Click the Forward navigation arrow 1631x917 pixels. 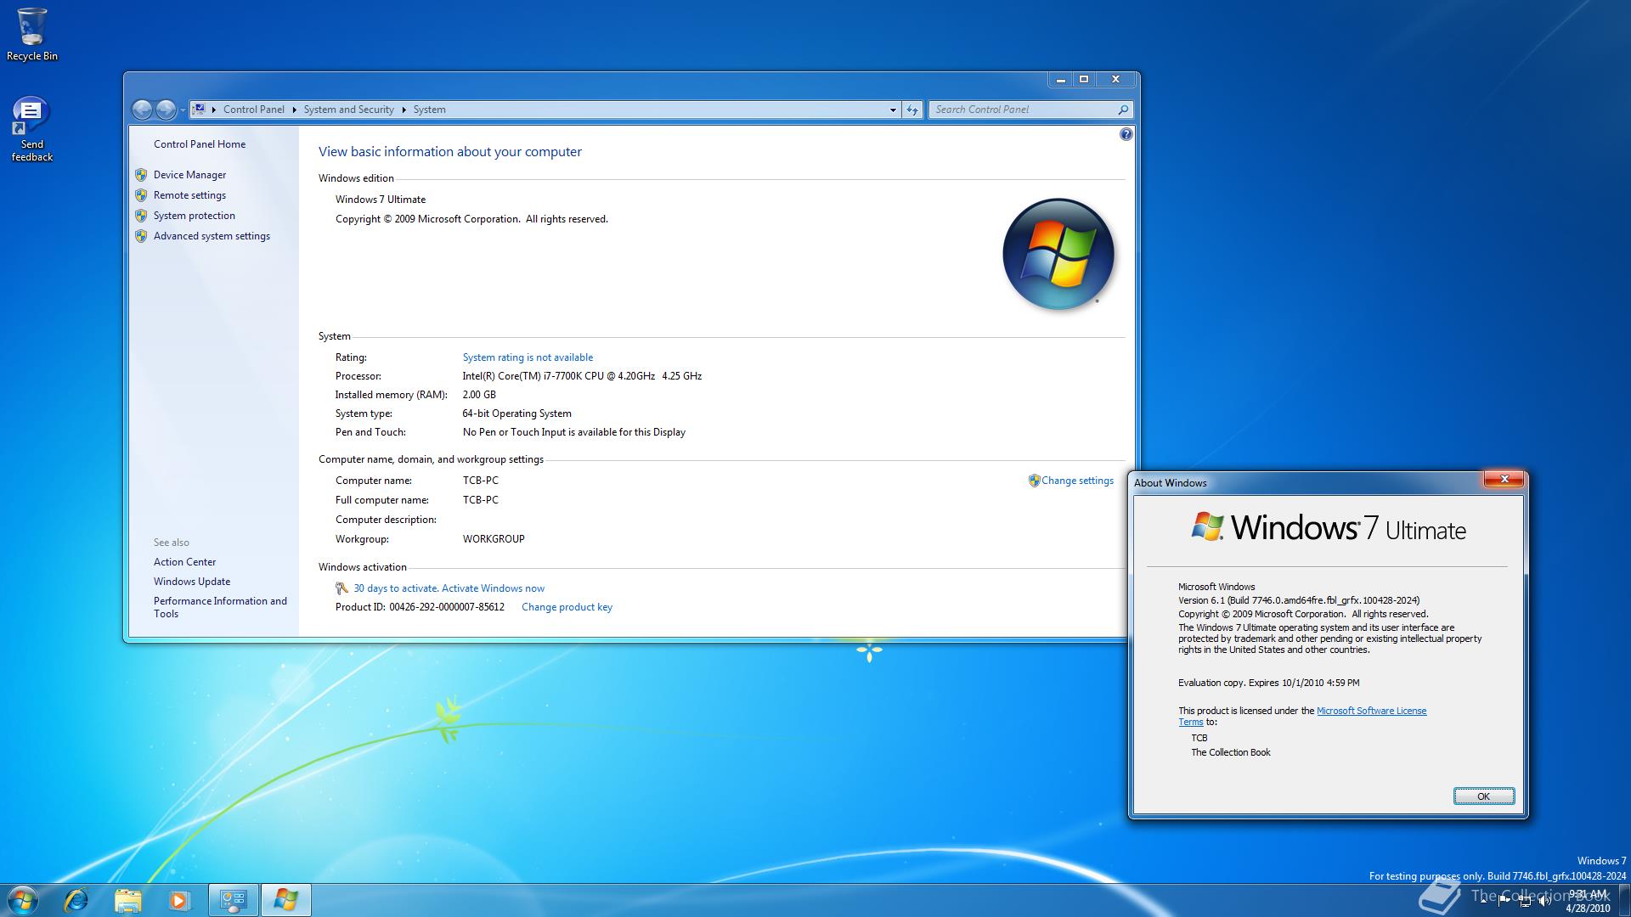pos(166,110)
